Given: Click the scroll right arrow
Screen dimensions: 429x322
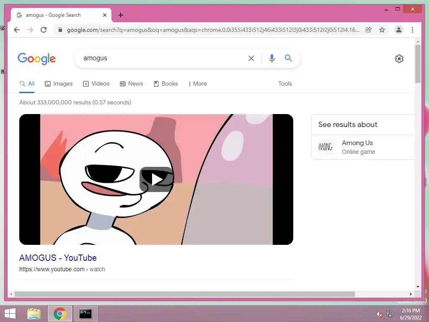Looking at the screenshot, I should point(411,294).
